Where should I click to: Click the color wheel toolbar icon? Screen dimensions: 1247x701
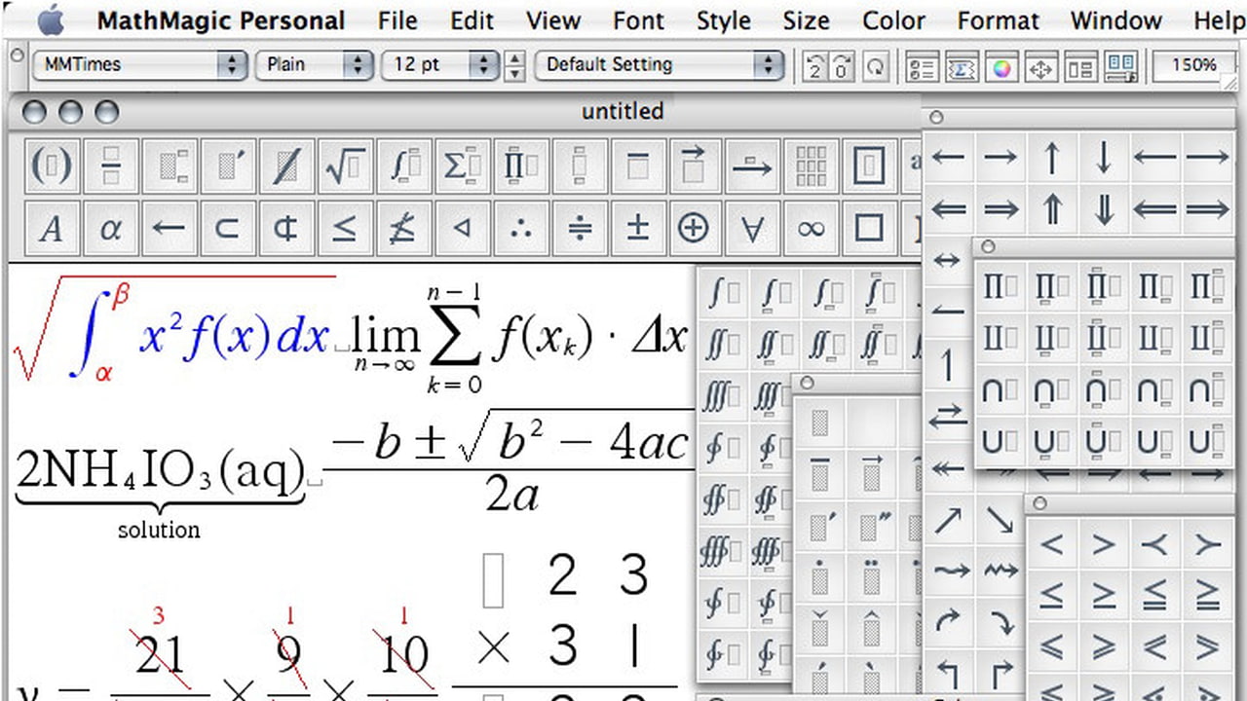pyautogui.click(x=1001, y=68)
